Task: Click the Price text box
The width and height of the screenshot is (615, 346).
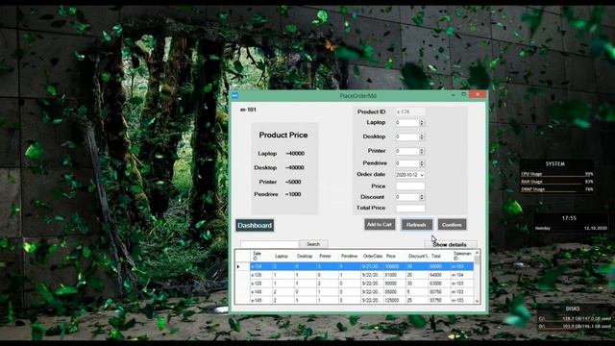Action: pos(410,186)
